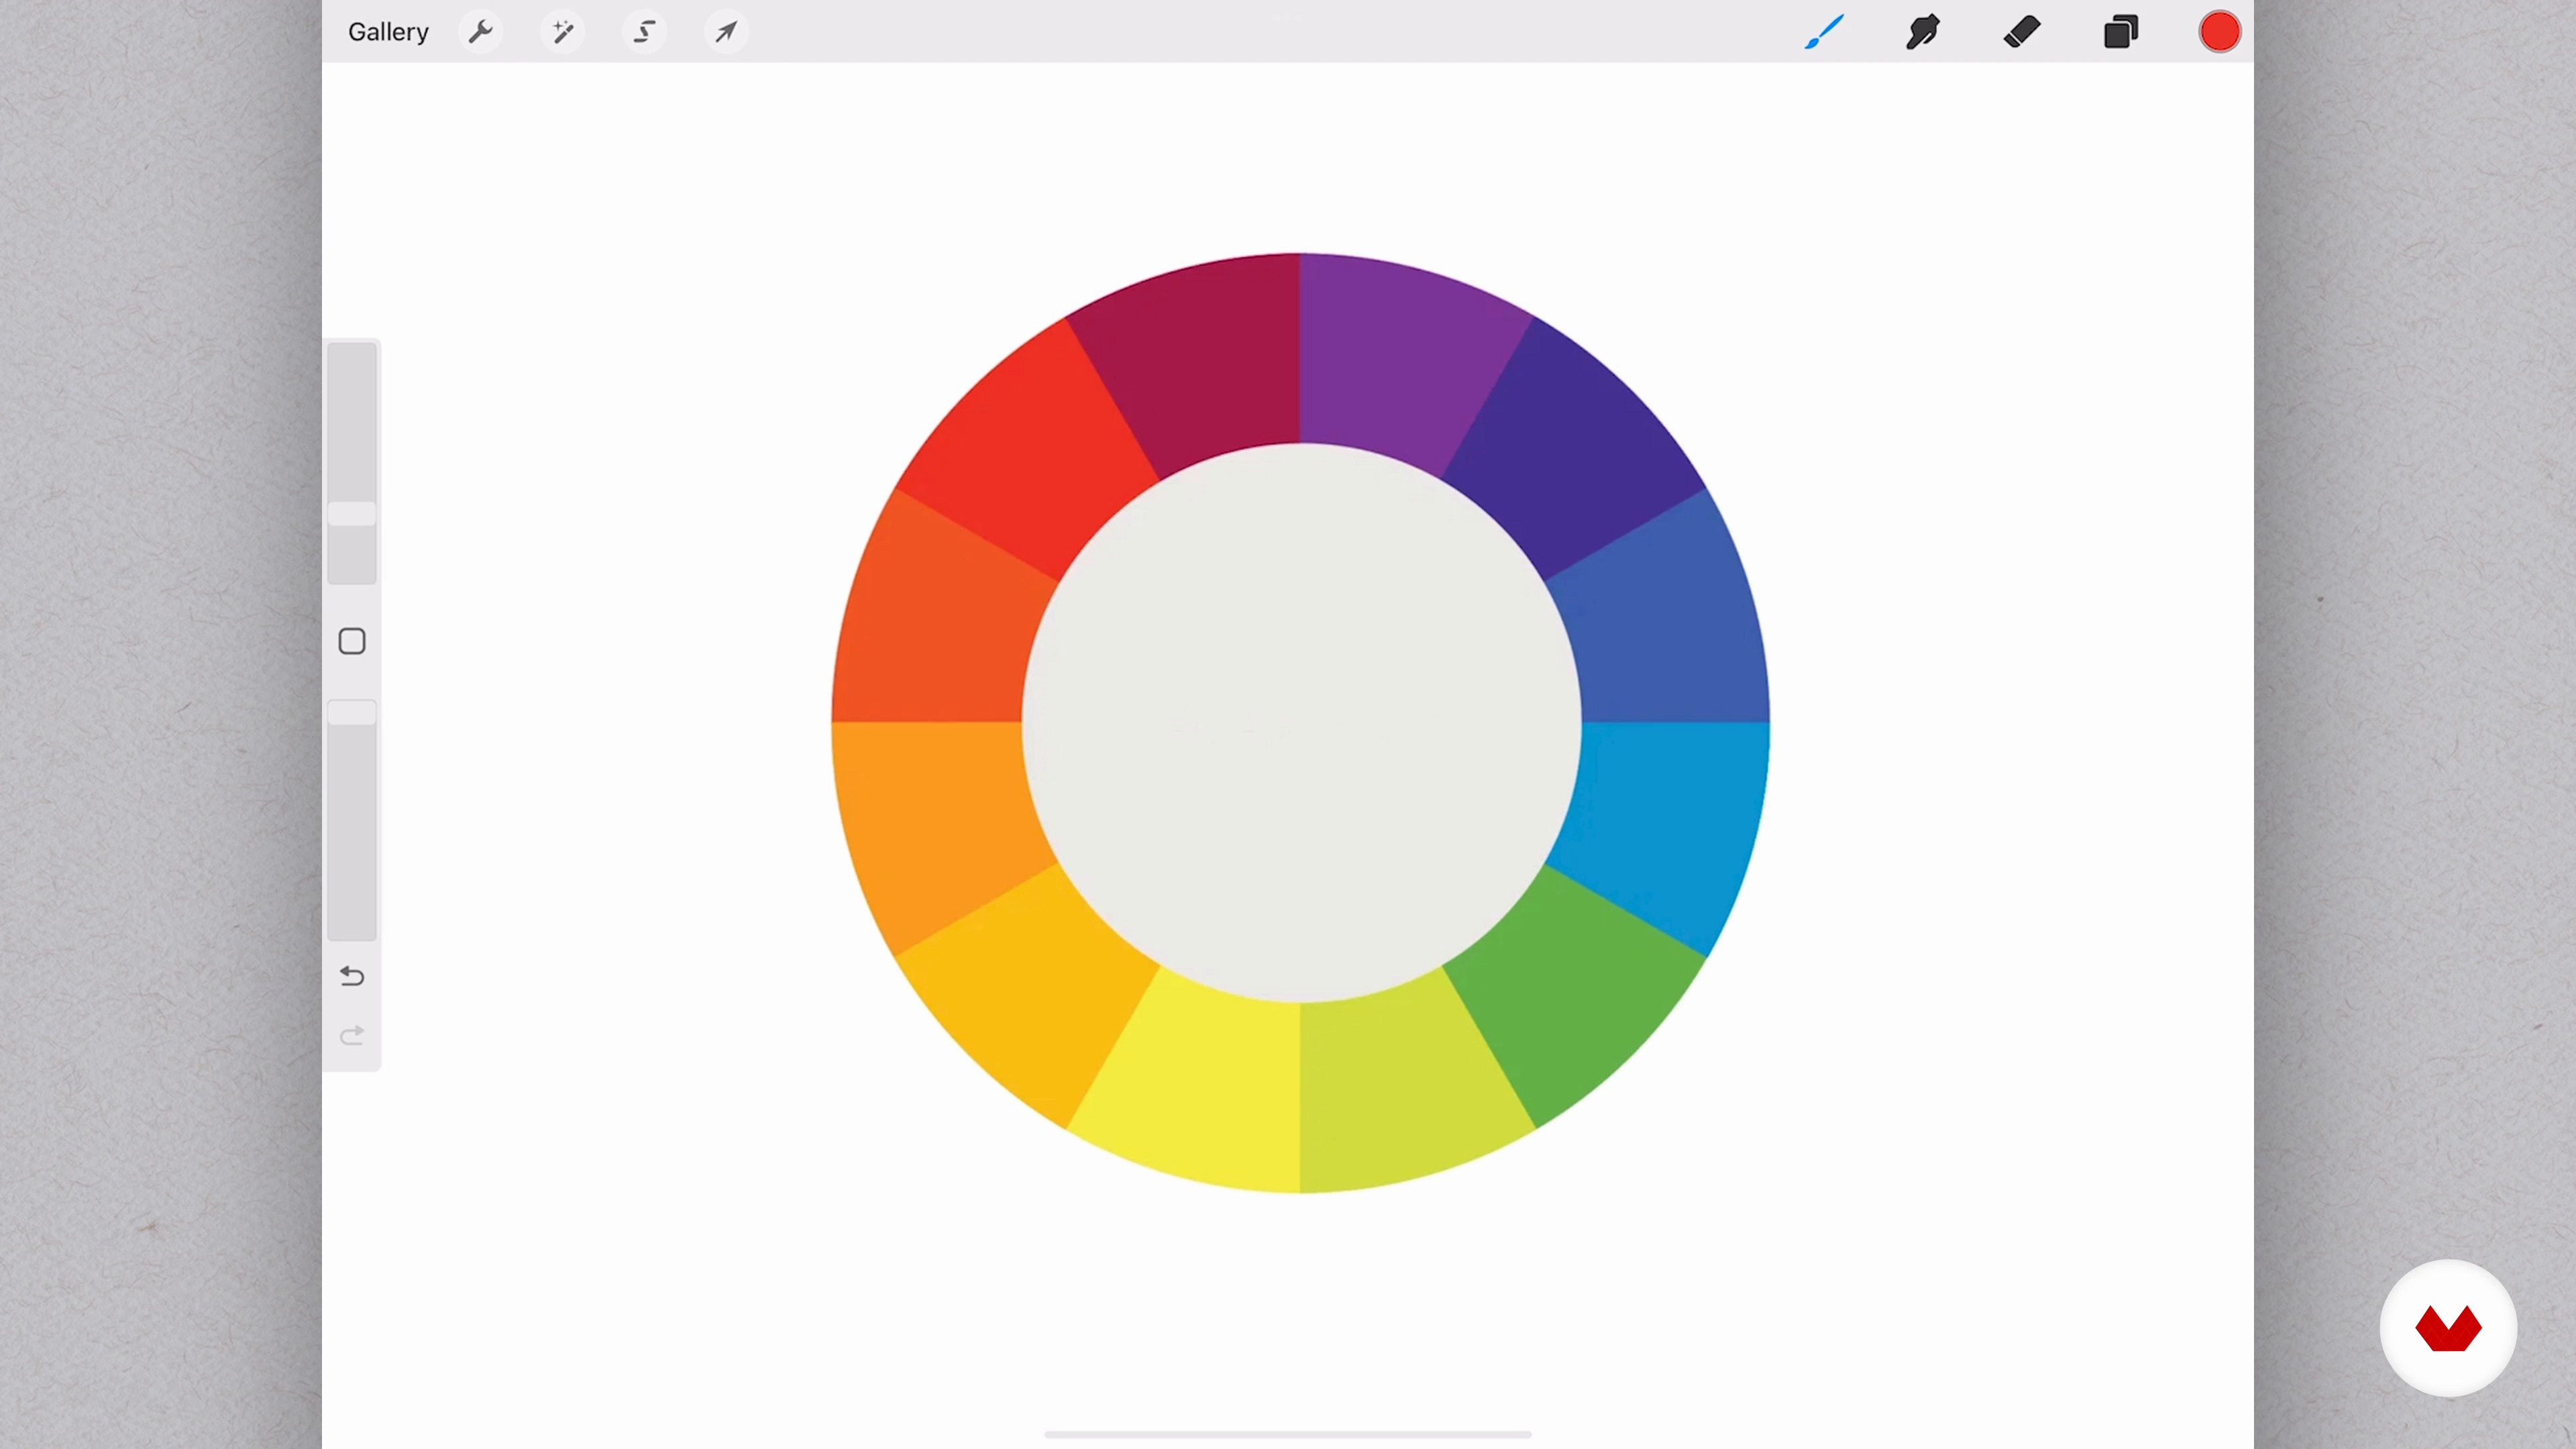
Task: Undo the last action
Action: pos(352,976)
